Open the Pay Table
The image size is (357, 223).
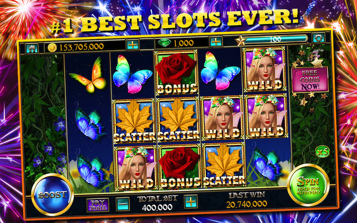pyautogui.click(x=98, y=205)
